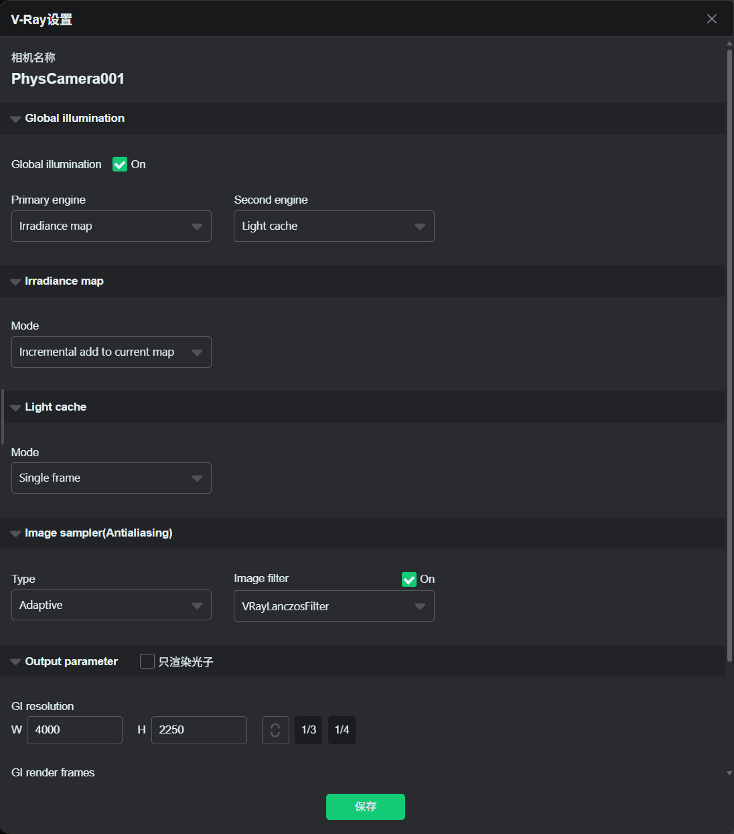Open the Second engine Light cache dropdown
Viewport: 734px width, 834px height.
pyautogui.click(x=334, y=226)
